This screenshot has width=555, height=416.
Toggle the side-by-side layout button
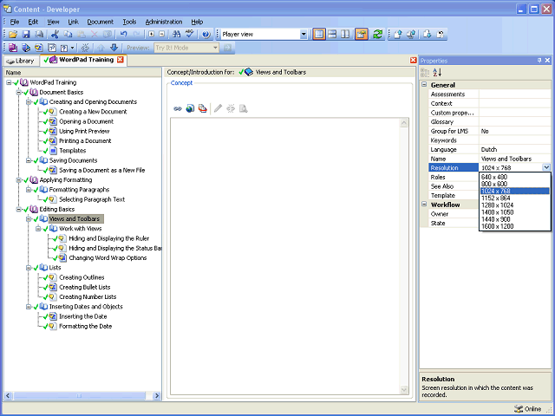click(345, 34)
